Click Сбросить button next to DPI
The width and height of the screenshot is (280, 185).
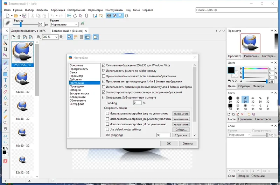click(181, 135)
